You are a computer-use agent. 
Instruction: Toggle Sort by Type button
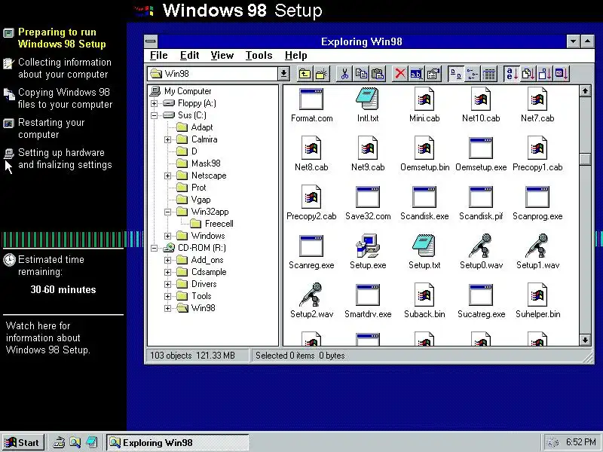pos(528,73)
